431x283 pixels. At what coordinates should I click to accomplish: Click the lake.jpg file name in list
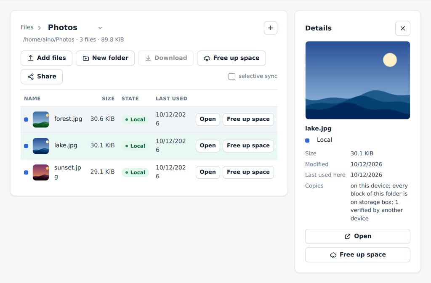(x=66, y=145)
